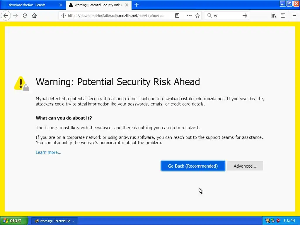Open page actions three-dots menu
300x225 pixels.
(189, 16)
